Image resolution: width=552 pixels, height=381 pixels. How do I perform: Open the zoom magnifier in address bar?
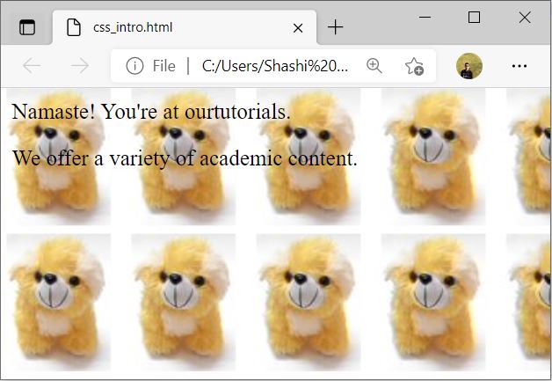(x=374, y=66)
